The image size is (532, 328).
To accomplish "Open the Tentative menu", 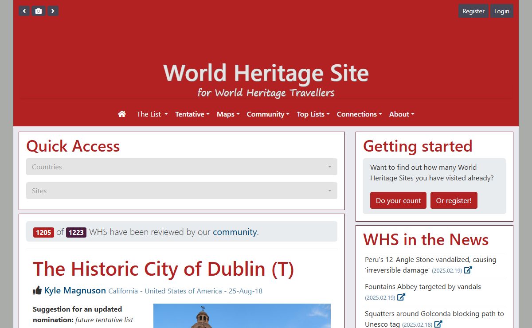I will pyautogui.click(x=192, y=114).
